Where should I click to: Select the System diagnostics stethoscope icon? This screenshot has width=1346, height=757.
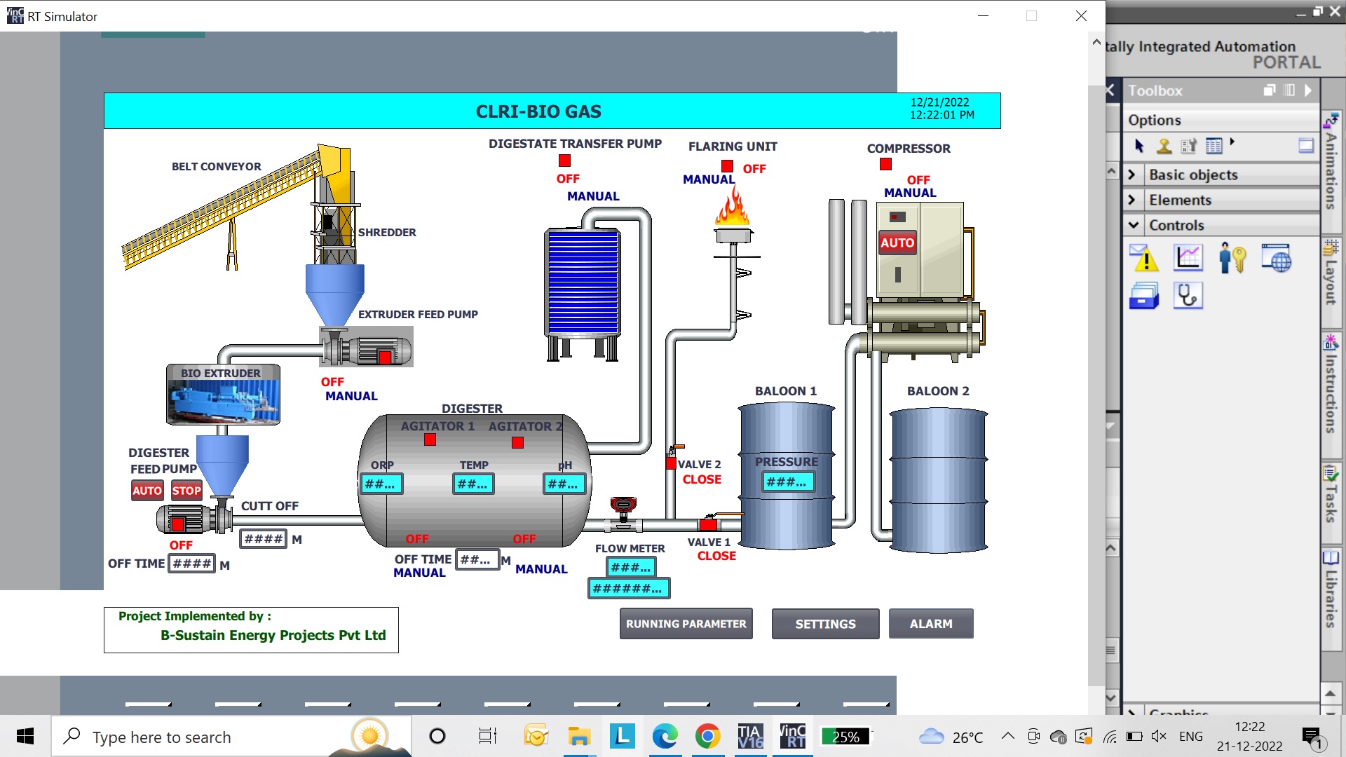coord(1188,296)
